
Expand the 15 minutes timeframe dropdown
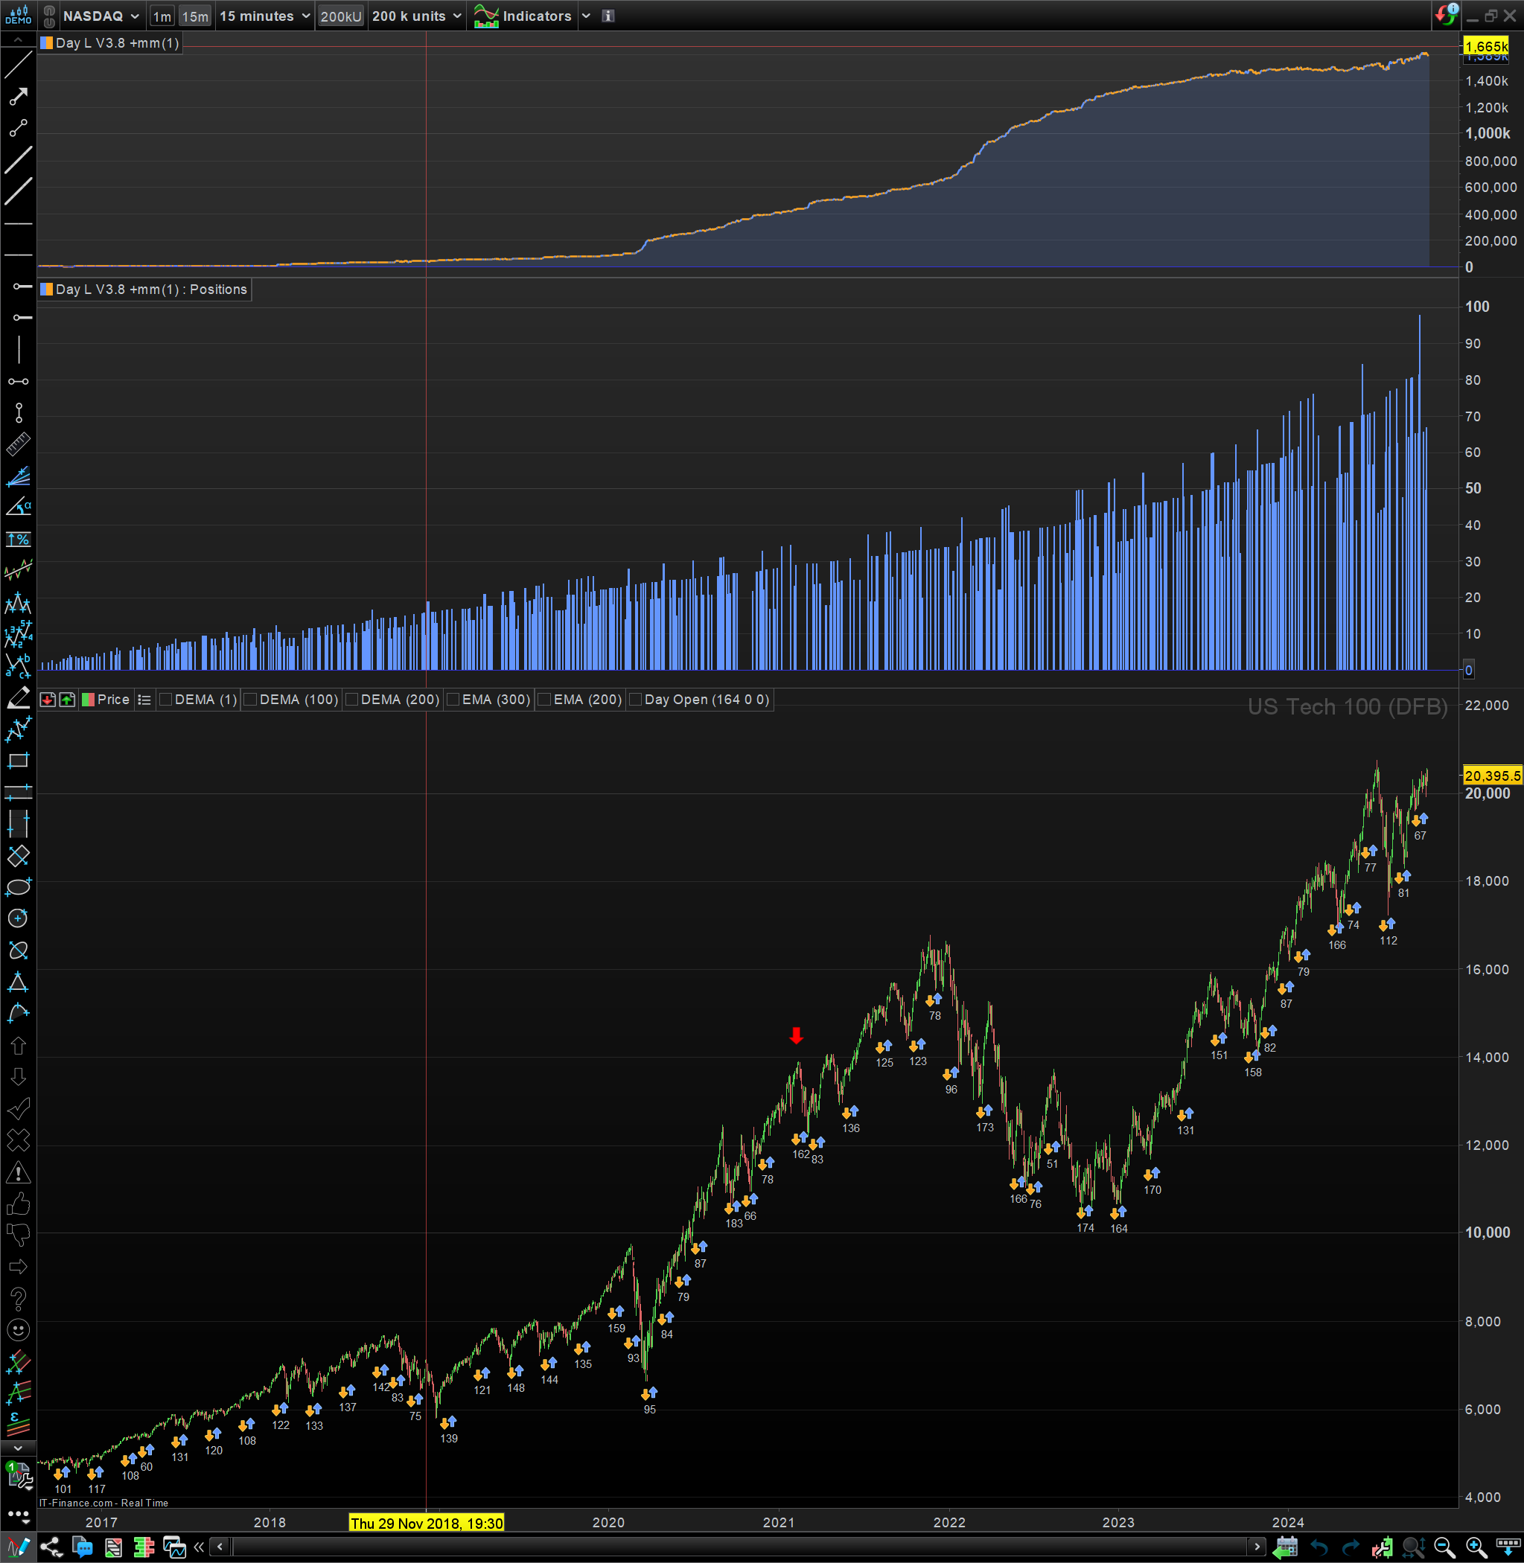coord(264,16)
